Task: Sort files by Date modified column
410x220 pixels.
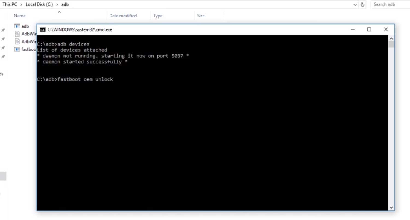Action: click(123, 16)
